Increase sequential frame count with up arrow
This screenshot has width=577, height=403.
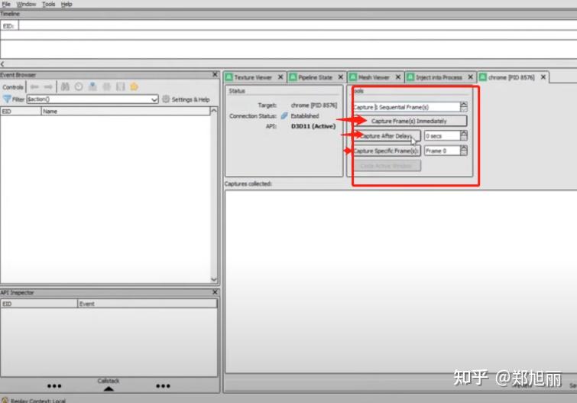click(464, 105)
